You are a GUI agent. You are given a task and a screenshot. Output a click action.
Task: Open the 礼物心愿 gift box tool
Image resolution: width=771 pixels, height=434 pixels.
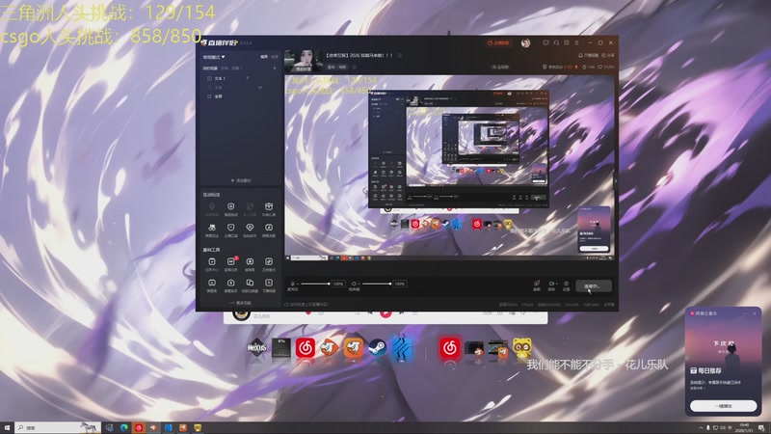(269, 208)
